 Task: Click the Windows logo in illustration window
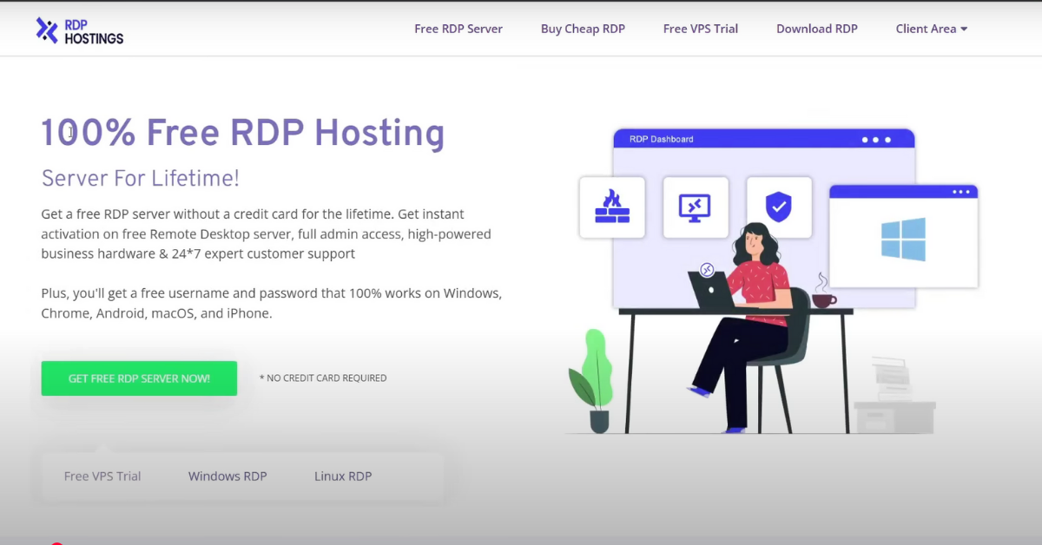coord(903,239)
